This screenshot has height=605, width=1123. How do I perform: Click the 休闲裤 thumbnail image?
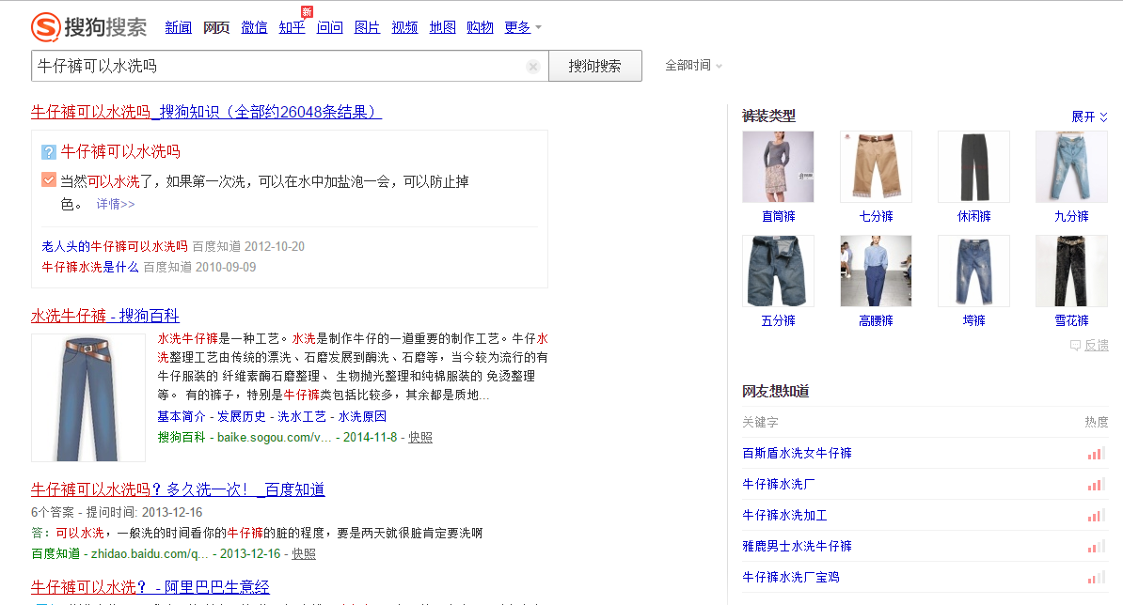(x=974, y=166)
